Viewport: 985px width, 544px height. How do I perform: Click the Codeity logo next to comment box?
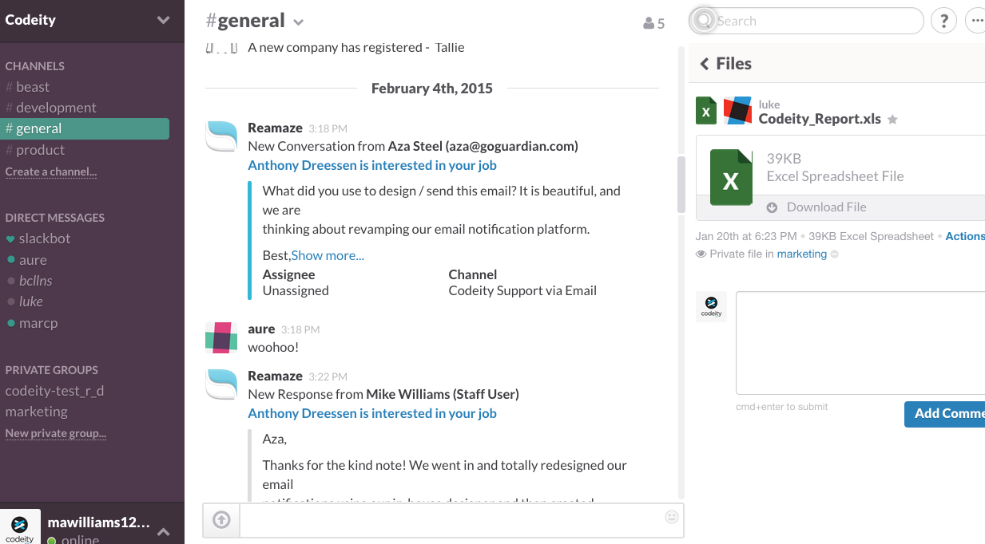(711, 306)
